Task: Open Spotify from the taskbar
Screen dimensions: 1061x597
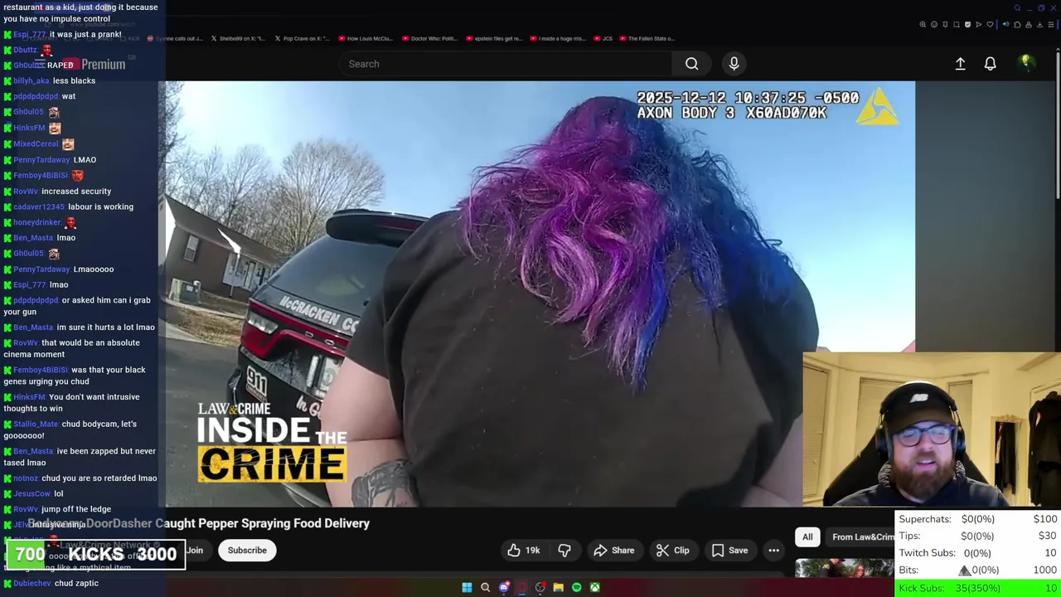Action: click(576, 588)
